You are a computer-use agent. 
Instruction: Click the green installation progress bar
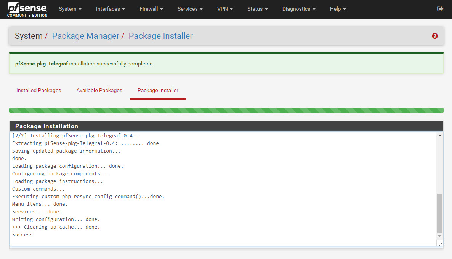pyautogui.click(x=226, y=110)
